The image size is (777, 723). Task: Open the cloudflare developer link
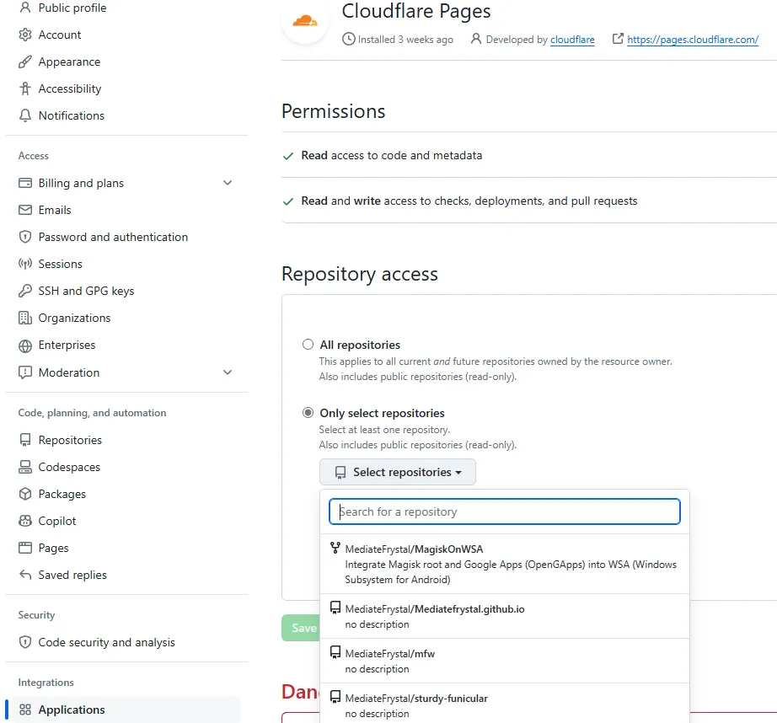tap(572, 40)
